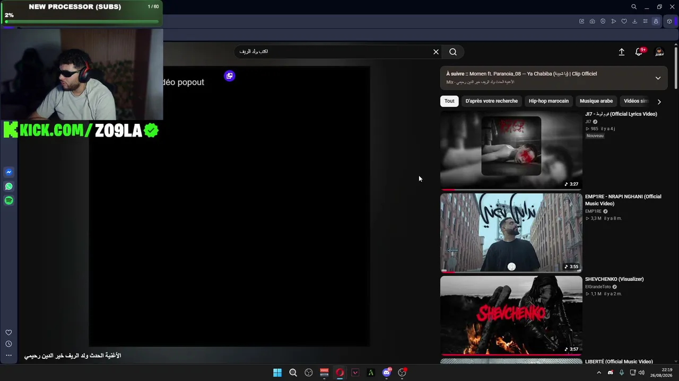The height and width of the screenshot is (381, 679).
Task: Open the browser edit-page icon
Action: coord(581,21)
